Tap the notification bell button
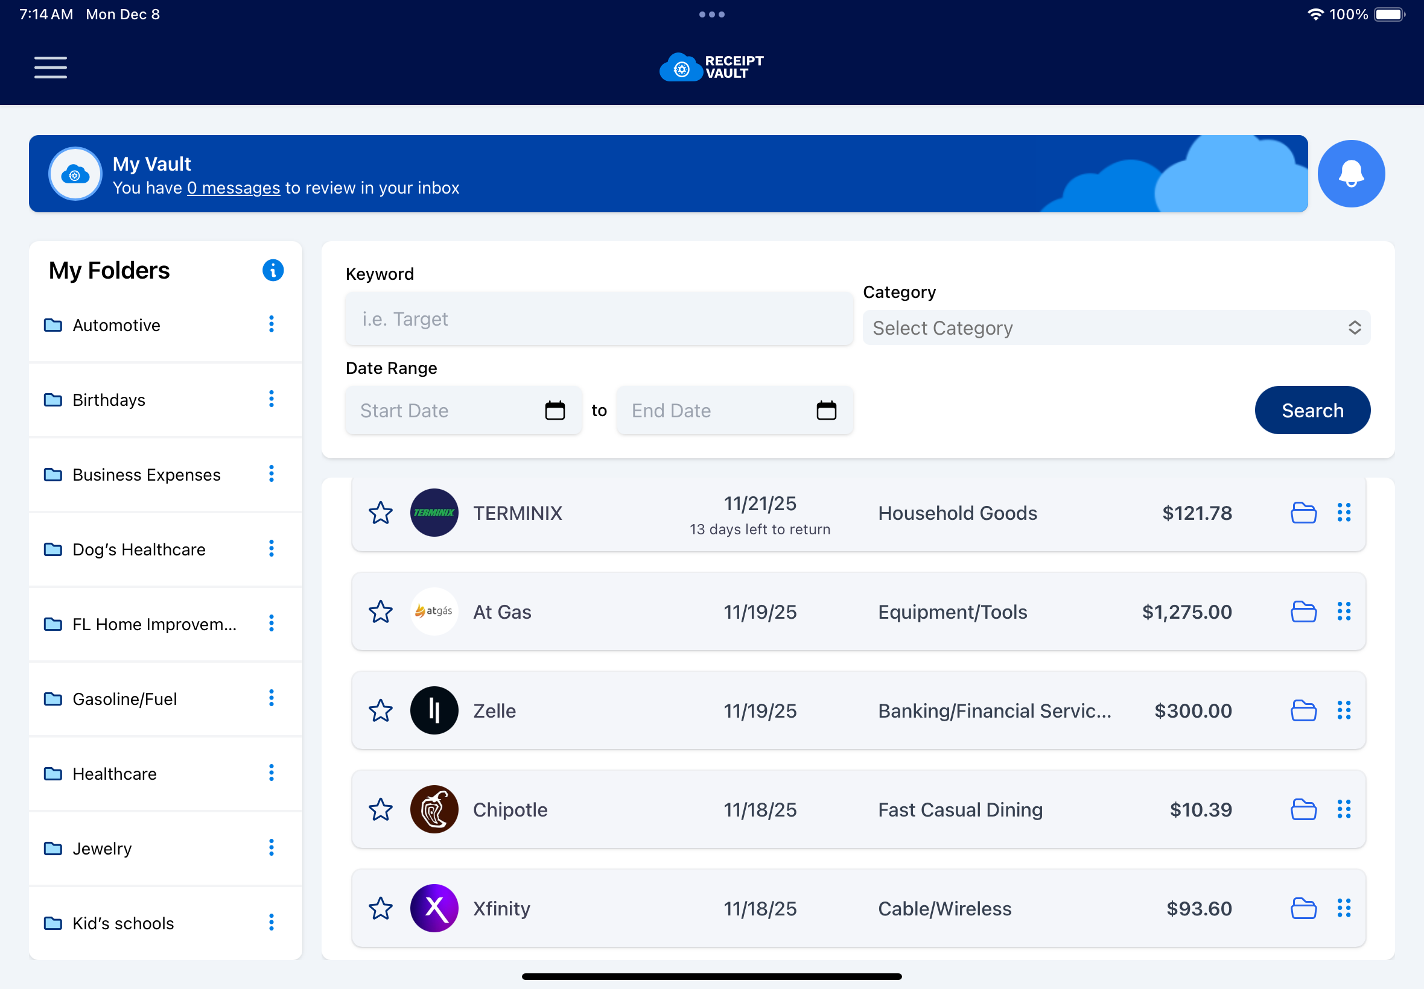 (x=1351, y=174)
